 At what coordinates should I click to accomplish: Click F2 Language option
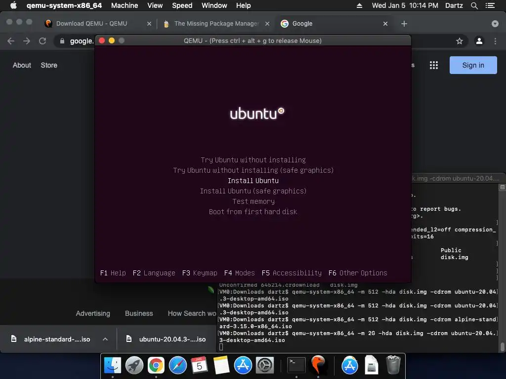[x=154, y=273]
